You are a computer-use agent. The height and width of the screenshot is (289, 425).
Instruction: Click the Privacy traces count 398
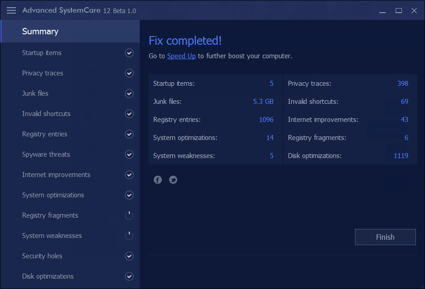click(x=403, y=84)
